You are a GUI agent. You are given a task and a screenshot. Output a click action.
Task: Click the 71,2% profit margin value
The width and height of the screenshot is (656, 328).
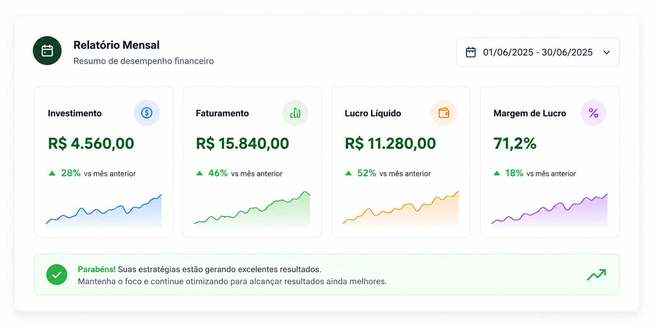[x=515, y=143]
